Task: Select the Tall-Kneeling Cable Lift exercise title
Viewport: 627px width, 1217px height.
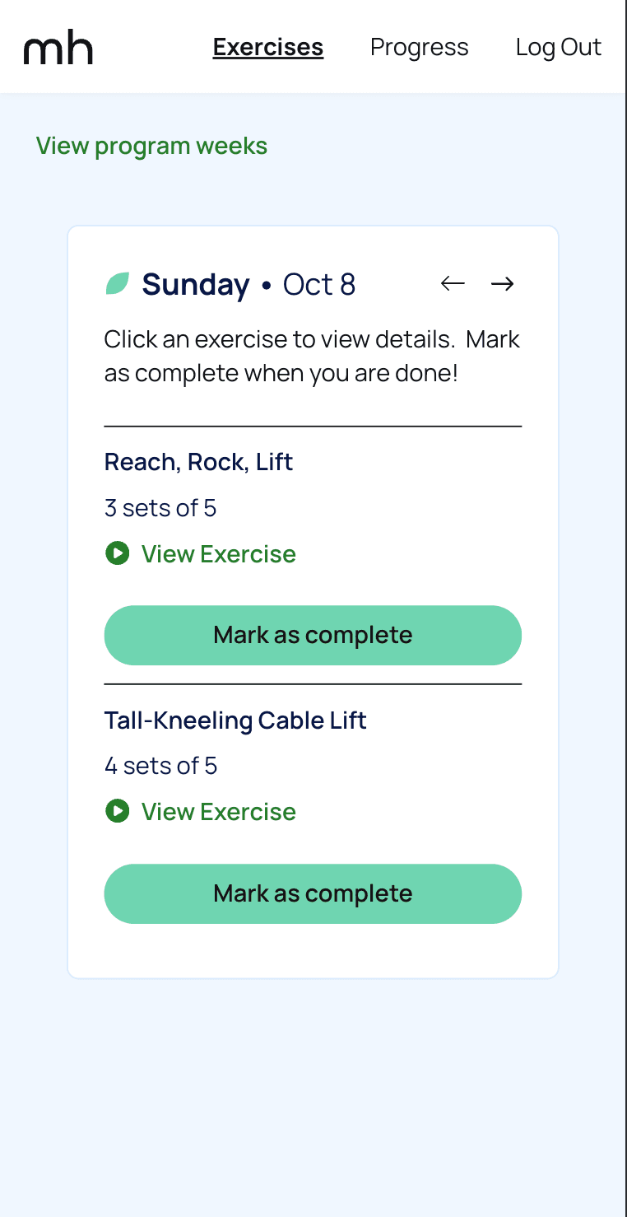Action: [x=235, y=720]
